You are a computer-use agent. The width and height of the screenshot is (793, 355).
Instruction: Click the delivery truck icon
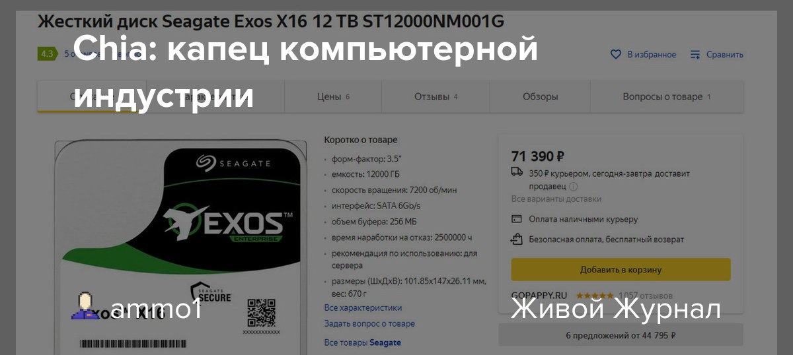[x=517, y=172]
